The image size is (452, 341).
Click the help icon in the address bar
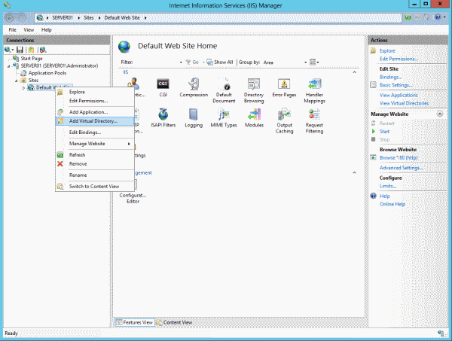[x=438, y=17]
